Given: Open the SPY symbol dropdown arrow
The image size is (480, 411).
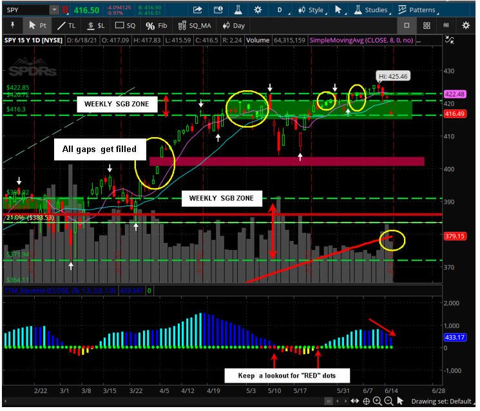Looking at the screenshot, I should pos(54,10).
